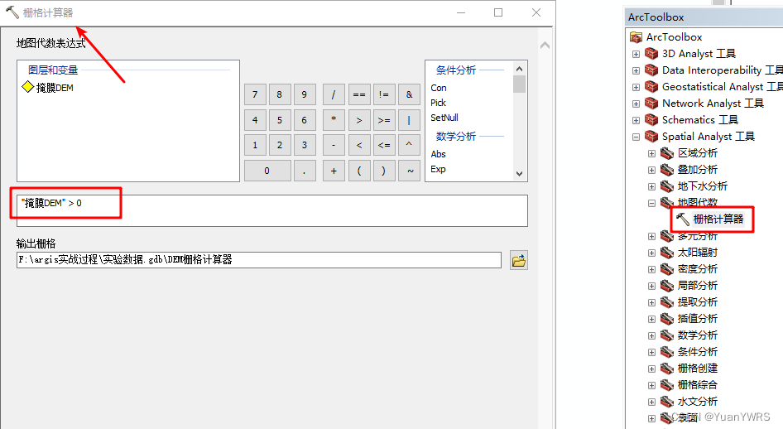The height and width of the screenshot is (429, 783).
Task: Collapse the 地图代数 toolset node
Action: (x=651, y=203)
